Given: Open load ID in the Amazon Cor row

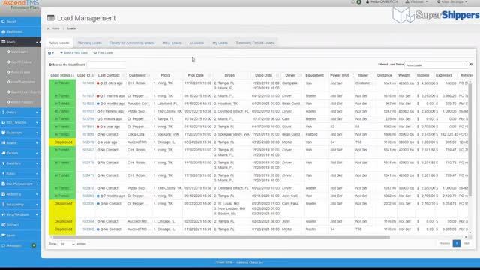Looking at the screenshot, I should point(88,103).
